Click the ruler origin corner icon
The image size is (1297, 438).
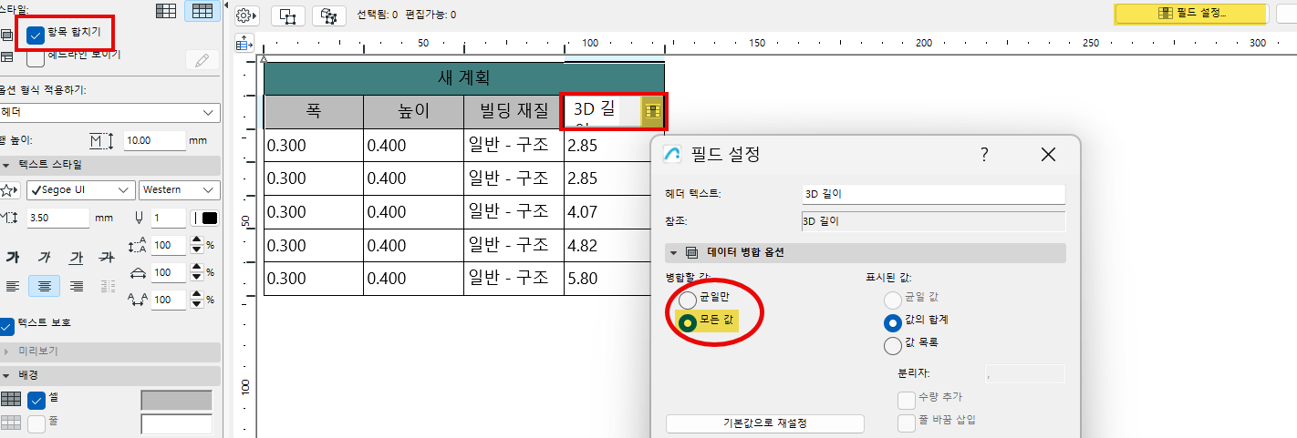(244, 43)
